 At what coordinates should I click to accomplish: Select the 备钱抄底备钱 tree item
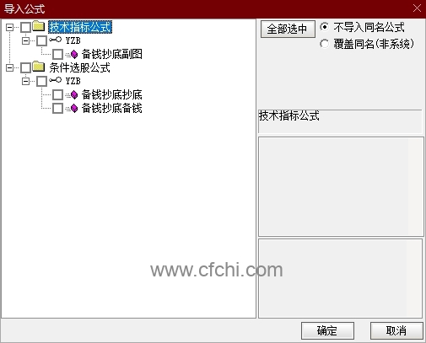(x=111, y=108)
